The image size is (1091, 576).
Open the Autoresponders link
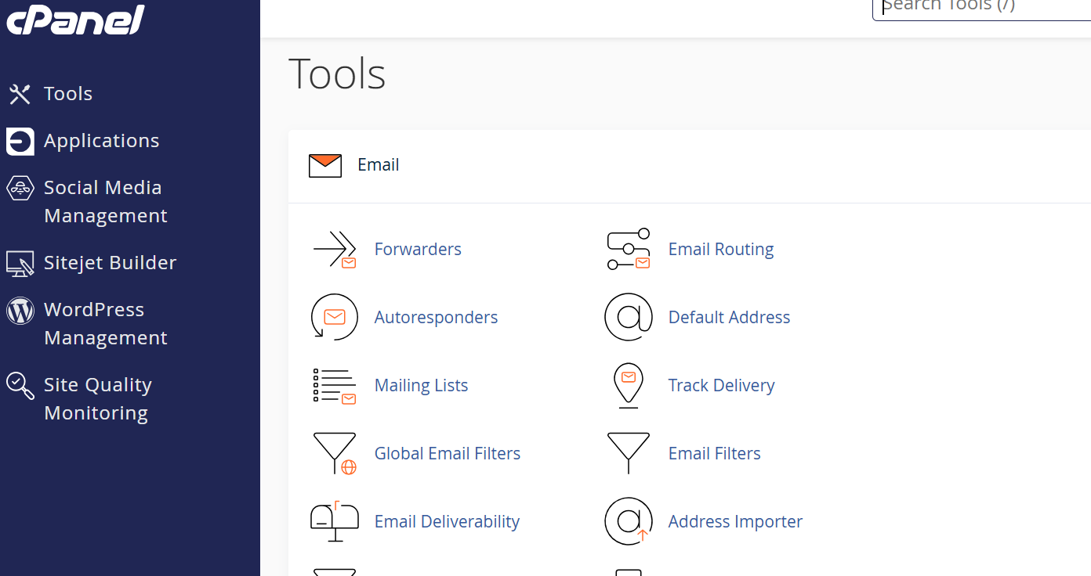tap(436, 318)
